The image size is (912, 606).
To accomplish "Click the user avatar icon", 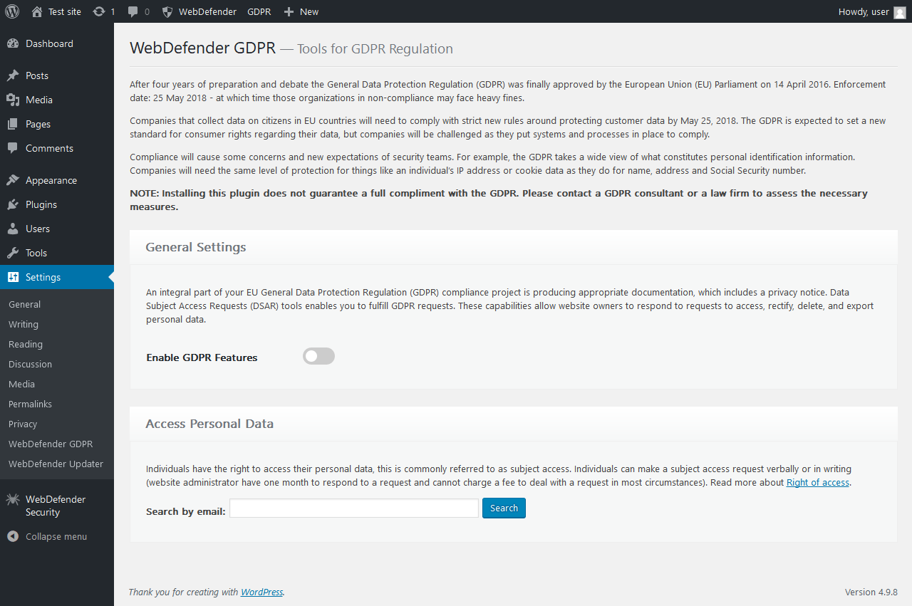I will point(900,12).
